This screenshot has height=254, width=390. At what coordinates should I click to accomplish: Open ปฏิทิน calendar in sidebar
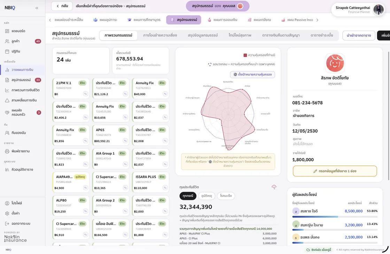point(22,51)
